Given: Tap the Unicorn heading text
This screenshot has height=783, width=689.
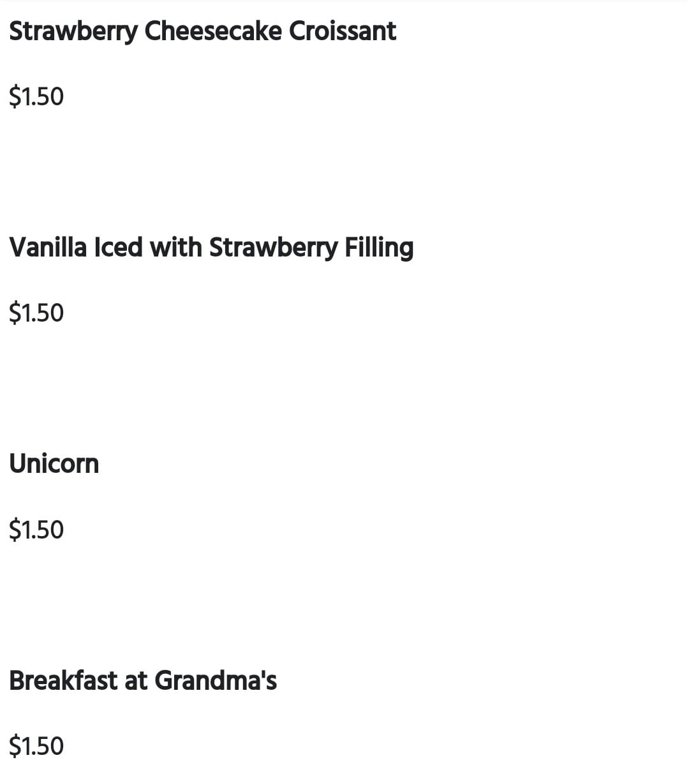Looking at the screenshot, I should coord(54,464).
